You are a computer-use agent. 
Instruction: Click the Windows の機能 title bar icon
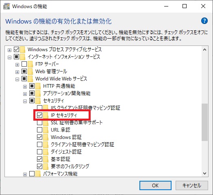[x=7, y=6]
